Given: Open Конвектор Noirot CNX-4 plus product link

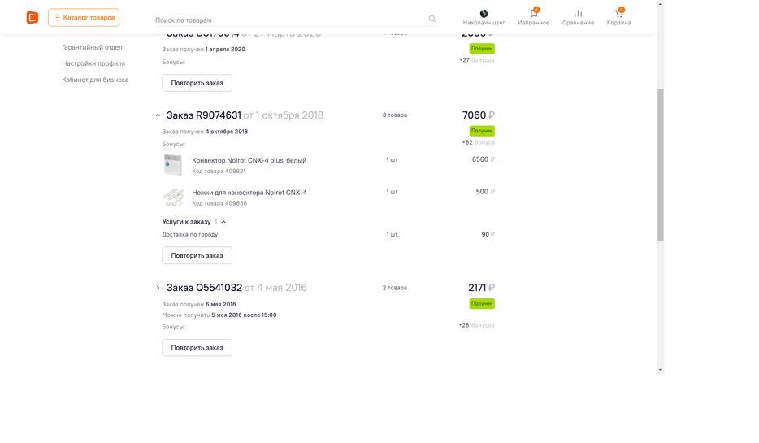Looking at the screenshot, I should click(x=249, y=160).
